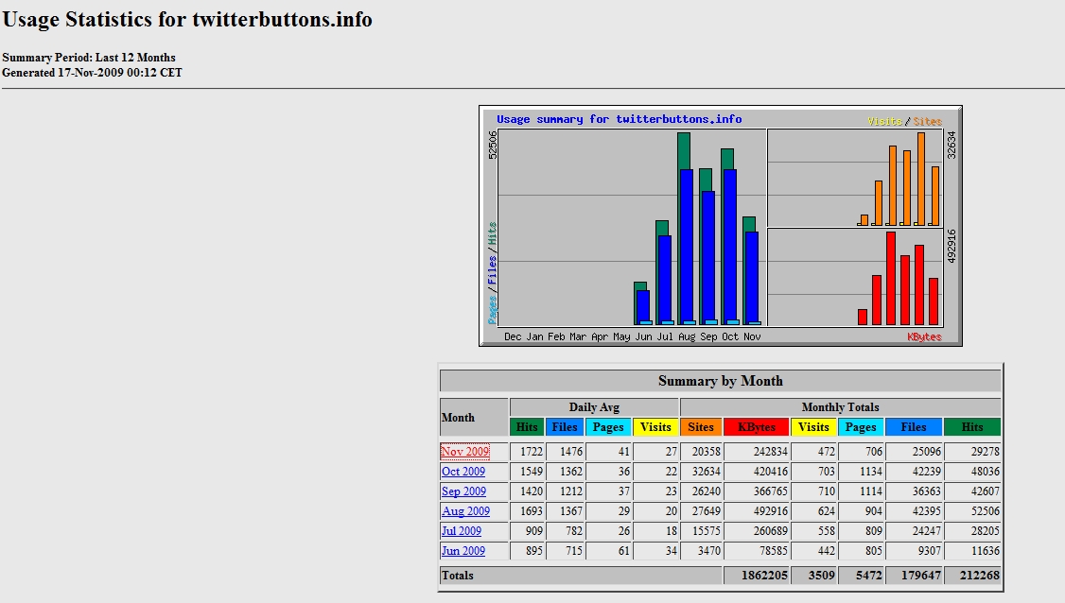Image resolution: width=1065 pixels, height=603 pixels.
Task: Click Oct 2009 sites value 32634
Action: (706, 472)
